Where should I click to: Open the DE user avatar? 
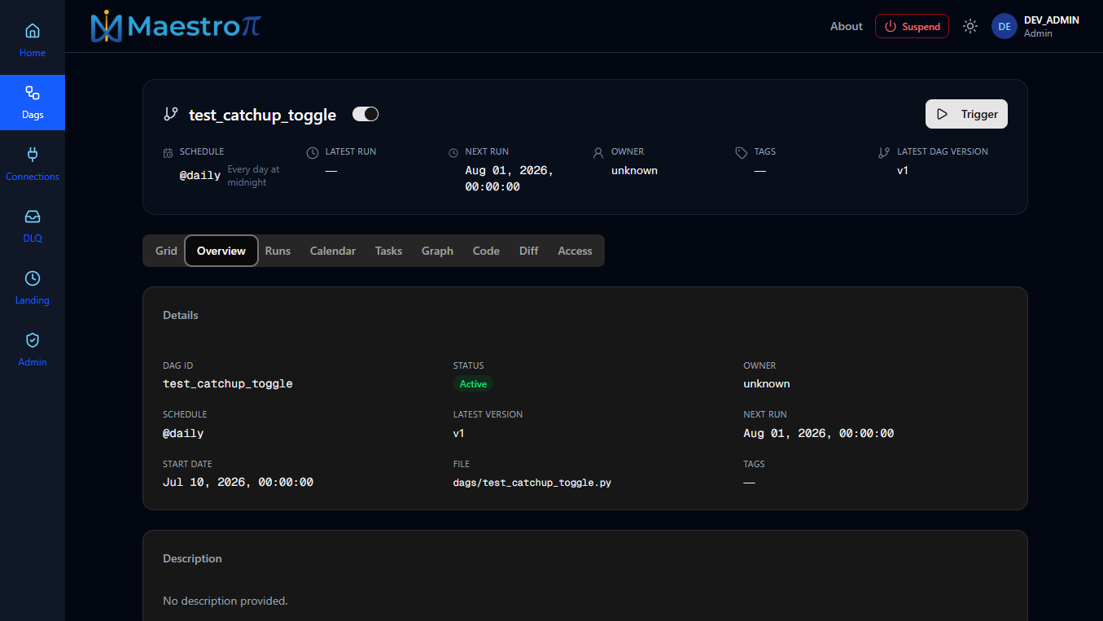(x=1005, y=26)
